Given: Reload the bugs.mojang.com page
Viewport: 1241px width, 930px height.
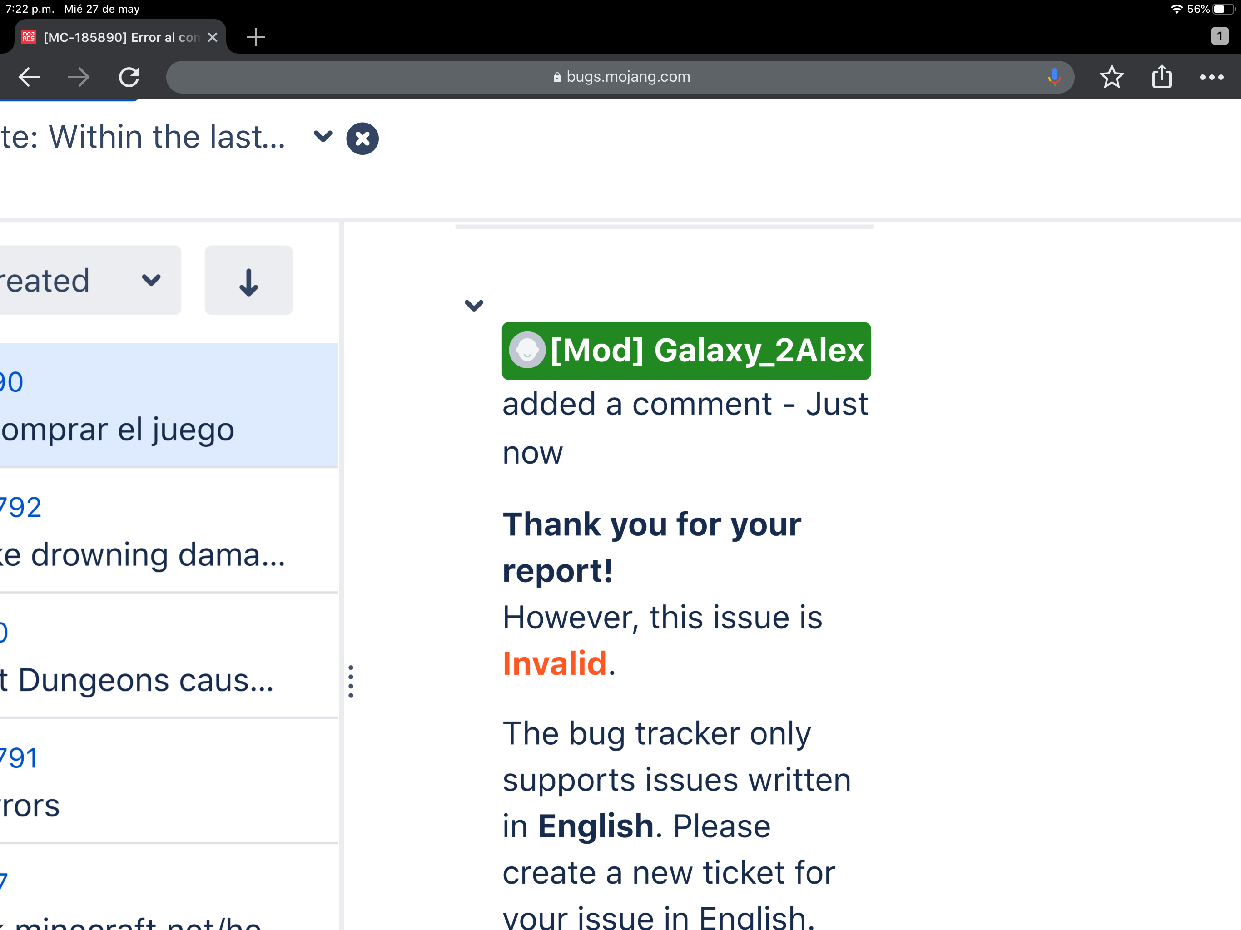Looking at the screenshot, I should tap(129, 77).
